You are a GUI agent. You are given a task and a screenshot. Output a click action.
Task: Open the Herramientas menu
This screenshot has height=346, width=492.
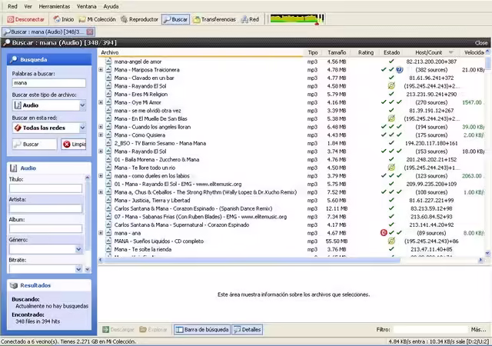coord(55,6)
